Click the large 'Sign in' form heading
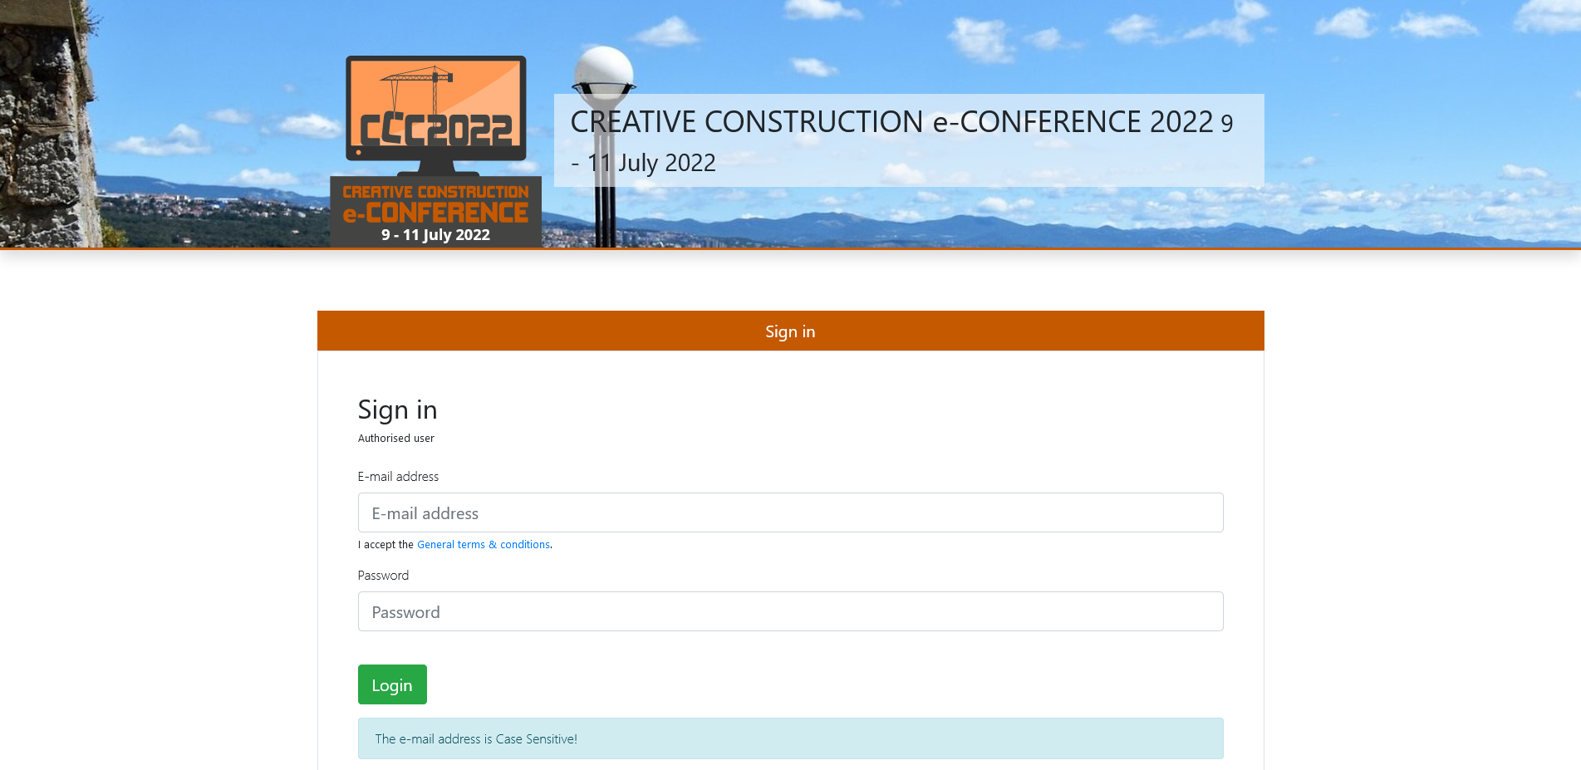Viewport: 1581px width, 770px height. (397, 410)
